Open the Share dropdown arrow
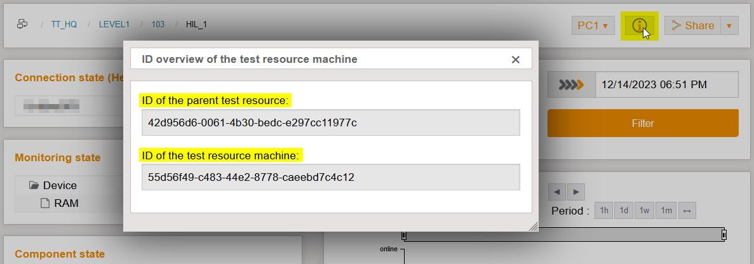The height and width of the screenshot is (264, 754). pyautogui.click(x=729, y=26)
